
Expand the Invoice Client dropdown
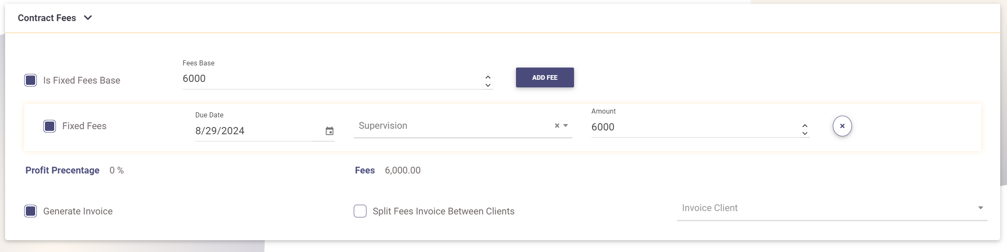[980, 208]
